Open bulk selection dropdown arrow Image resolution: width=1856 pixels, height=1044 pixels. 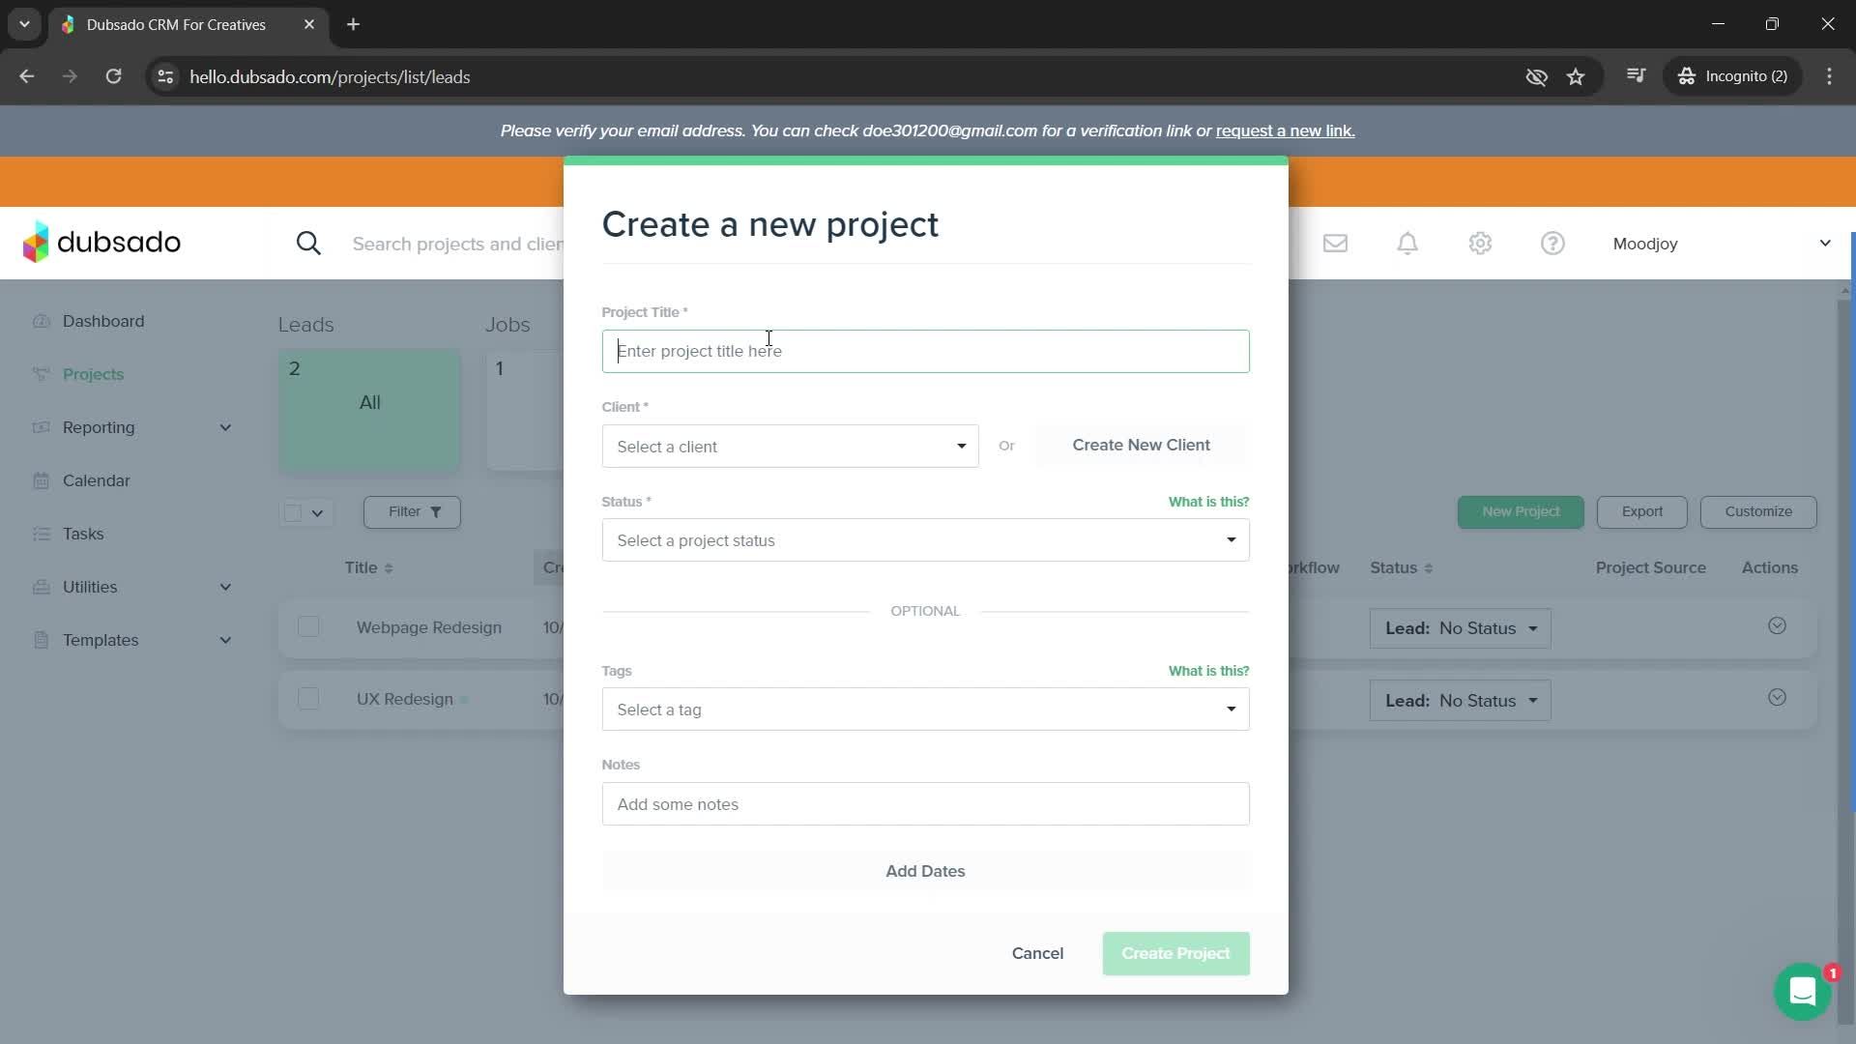tap(317, 512)
